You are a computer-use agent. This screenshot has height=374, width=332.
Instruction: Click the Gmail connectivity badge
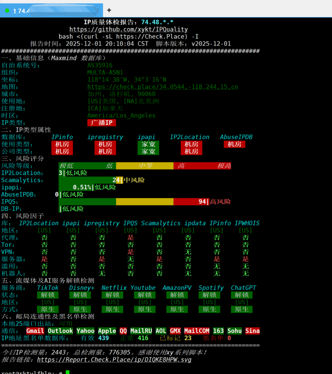coord(35,331)
